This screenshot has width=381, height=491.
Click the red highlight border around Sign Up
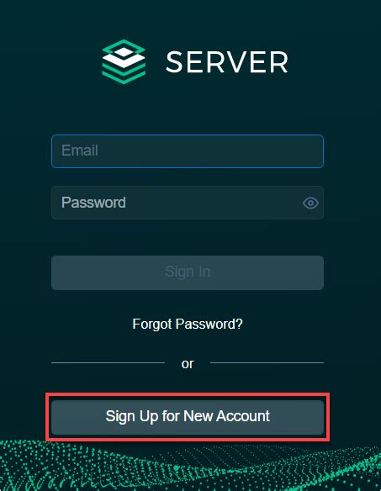pos(188,394)
